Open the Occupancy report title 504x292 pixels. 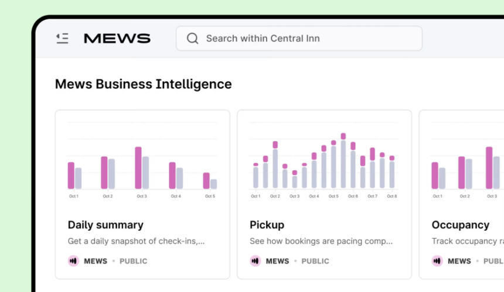tap(460, 225)
